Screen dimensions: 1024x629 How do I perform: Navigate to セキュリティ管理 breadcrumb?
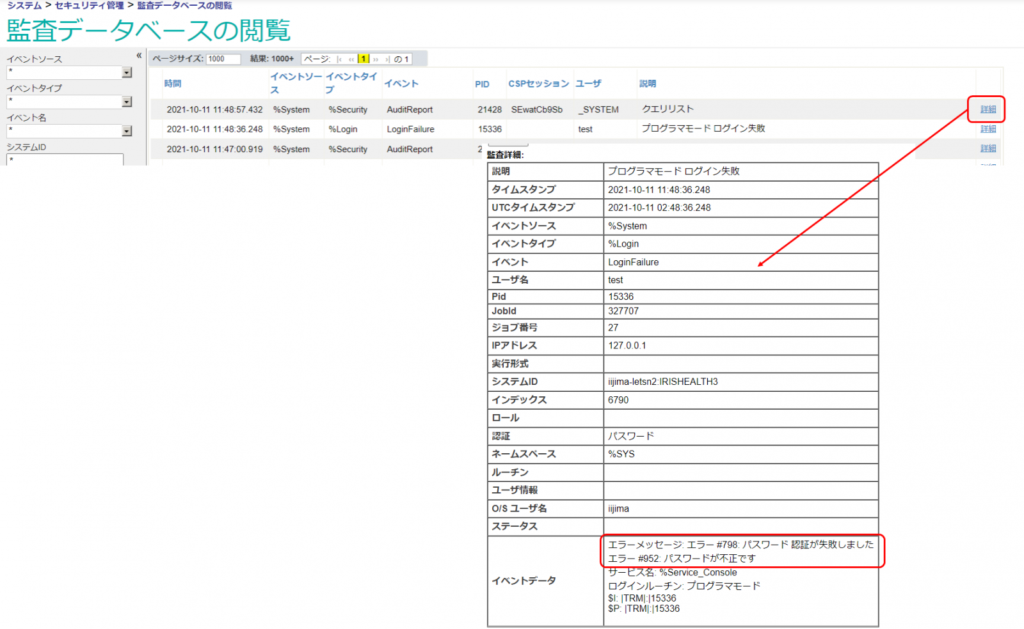(x=90, y=6)
